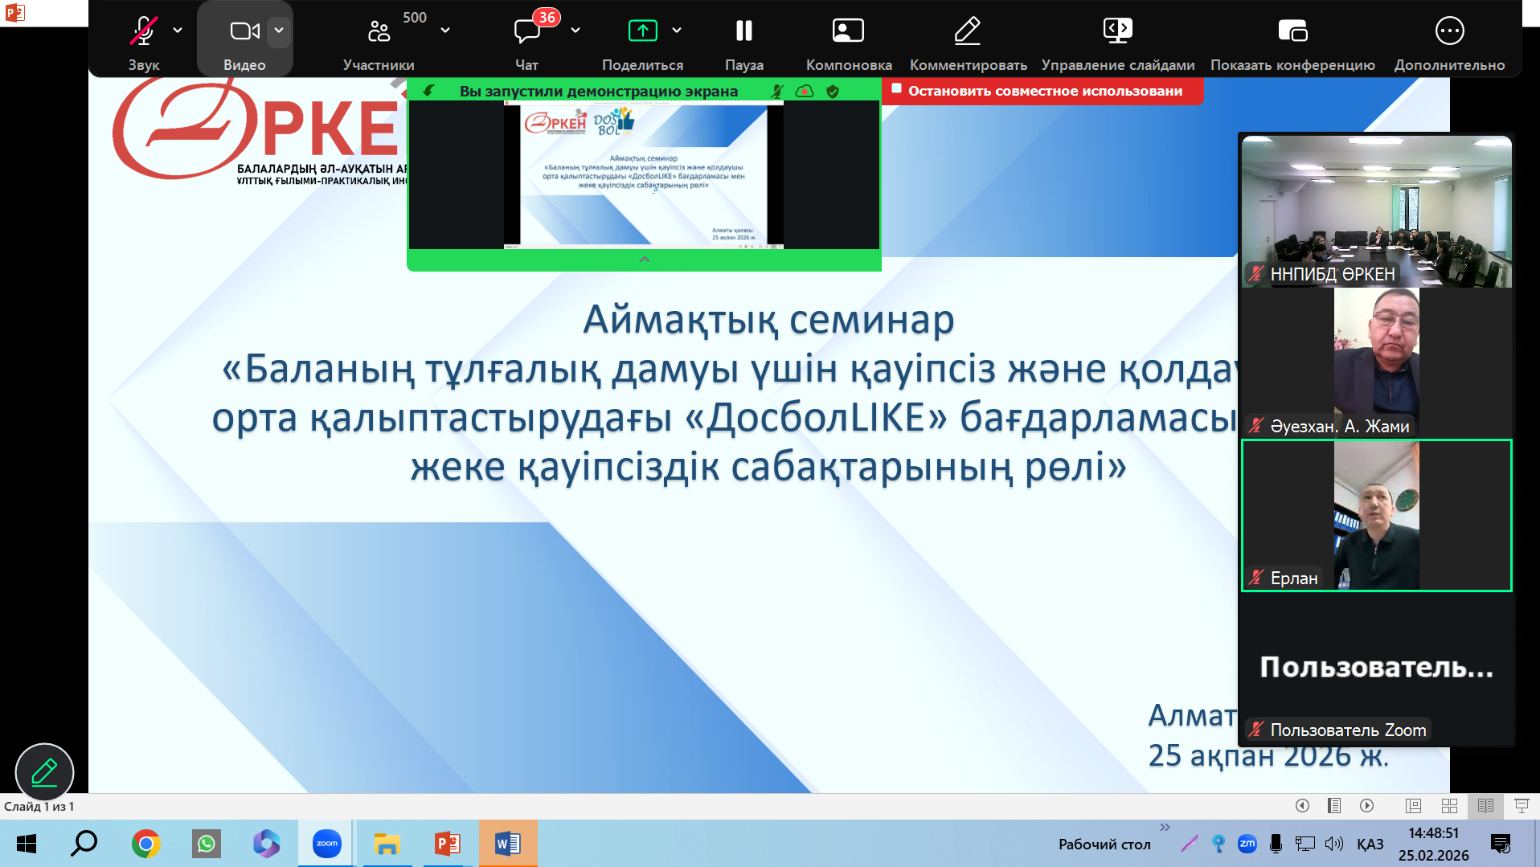Image resolution: width=1540 pixels, height=867 pixels.
Task: Go to the previous slide arrow
Action: pos(1302,805)
